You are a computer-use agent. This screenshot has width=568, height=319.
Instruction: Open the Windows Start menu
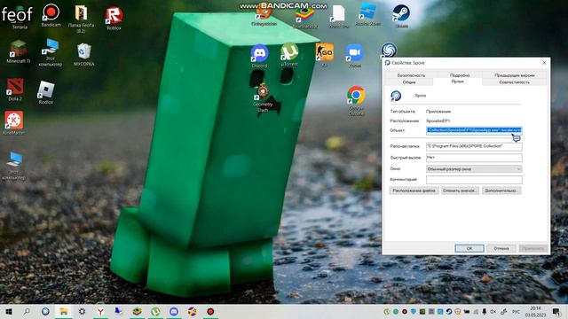click(x=9, y=311)
